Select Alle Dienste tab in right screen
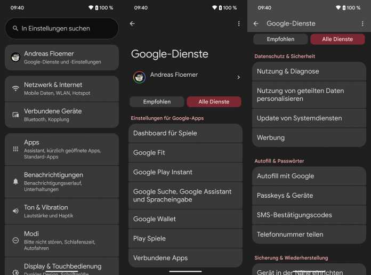The image size is (371, 275). coord(337,39)
